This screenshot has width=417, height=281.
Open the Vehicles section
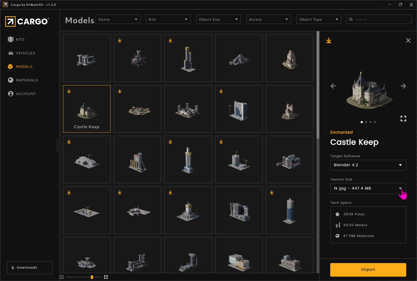[22, 53]
